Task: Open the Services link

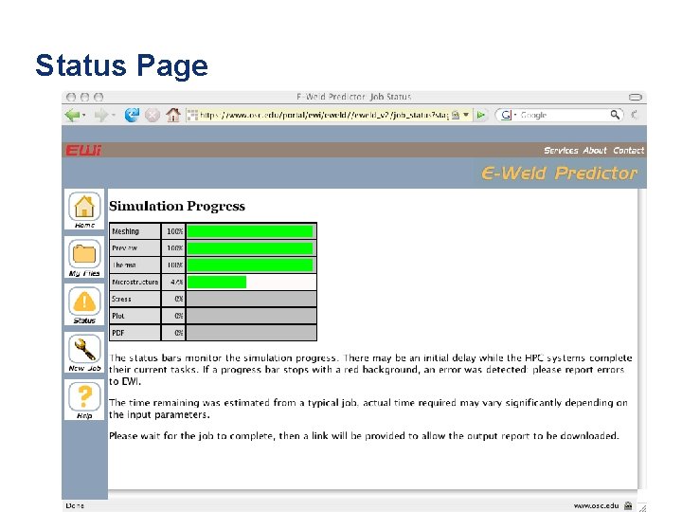Action: (561, 150)
